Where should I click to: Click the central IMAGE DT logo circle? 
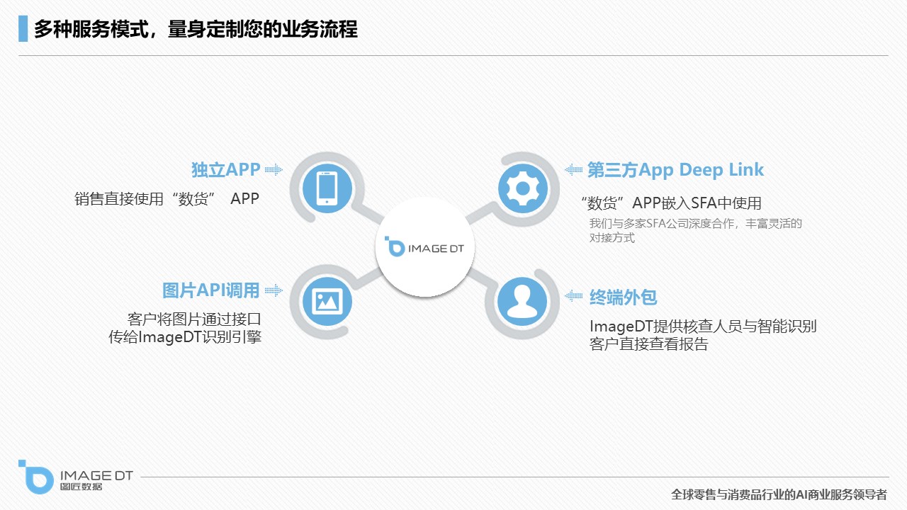tap(424, 246)
